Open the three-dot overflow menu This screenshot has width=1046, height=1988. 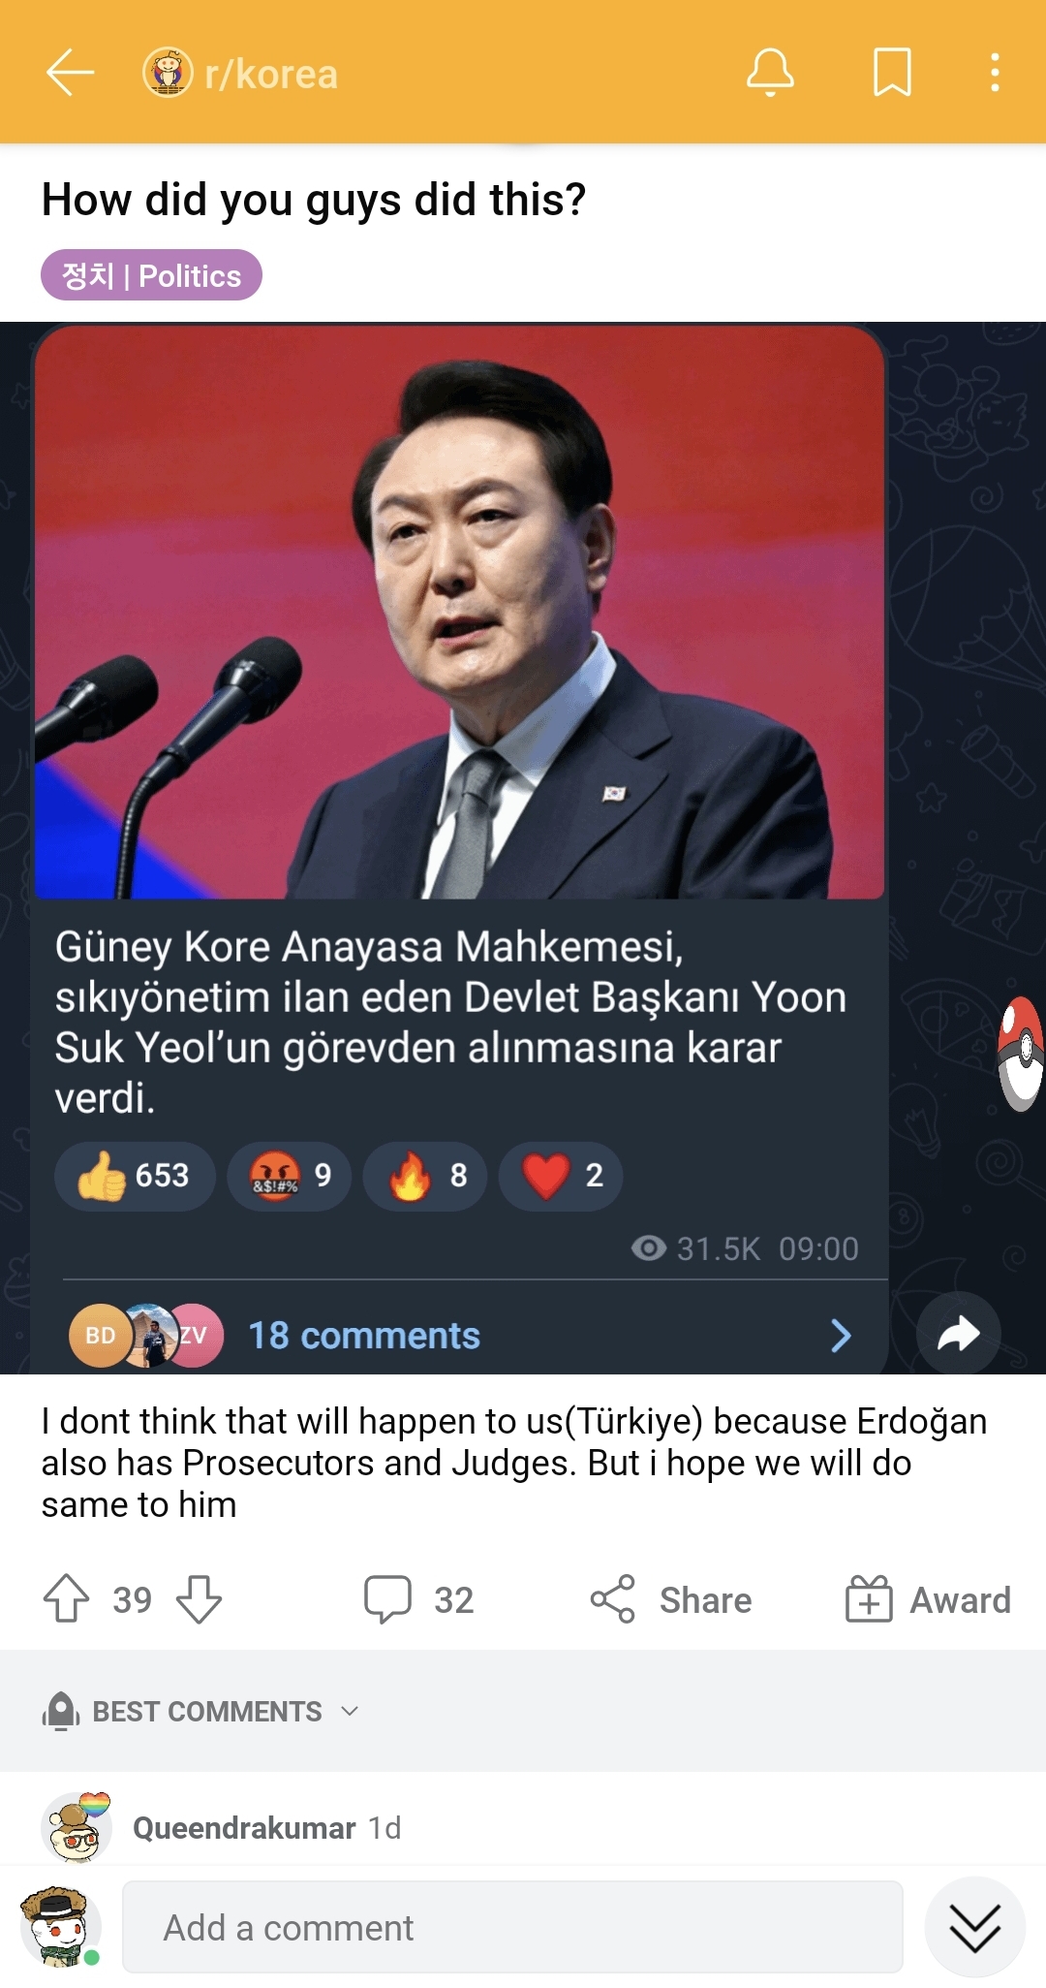click(995, 73)
